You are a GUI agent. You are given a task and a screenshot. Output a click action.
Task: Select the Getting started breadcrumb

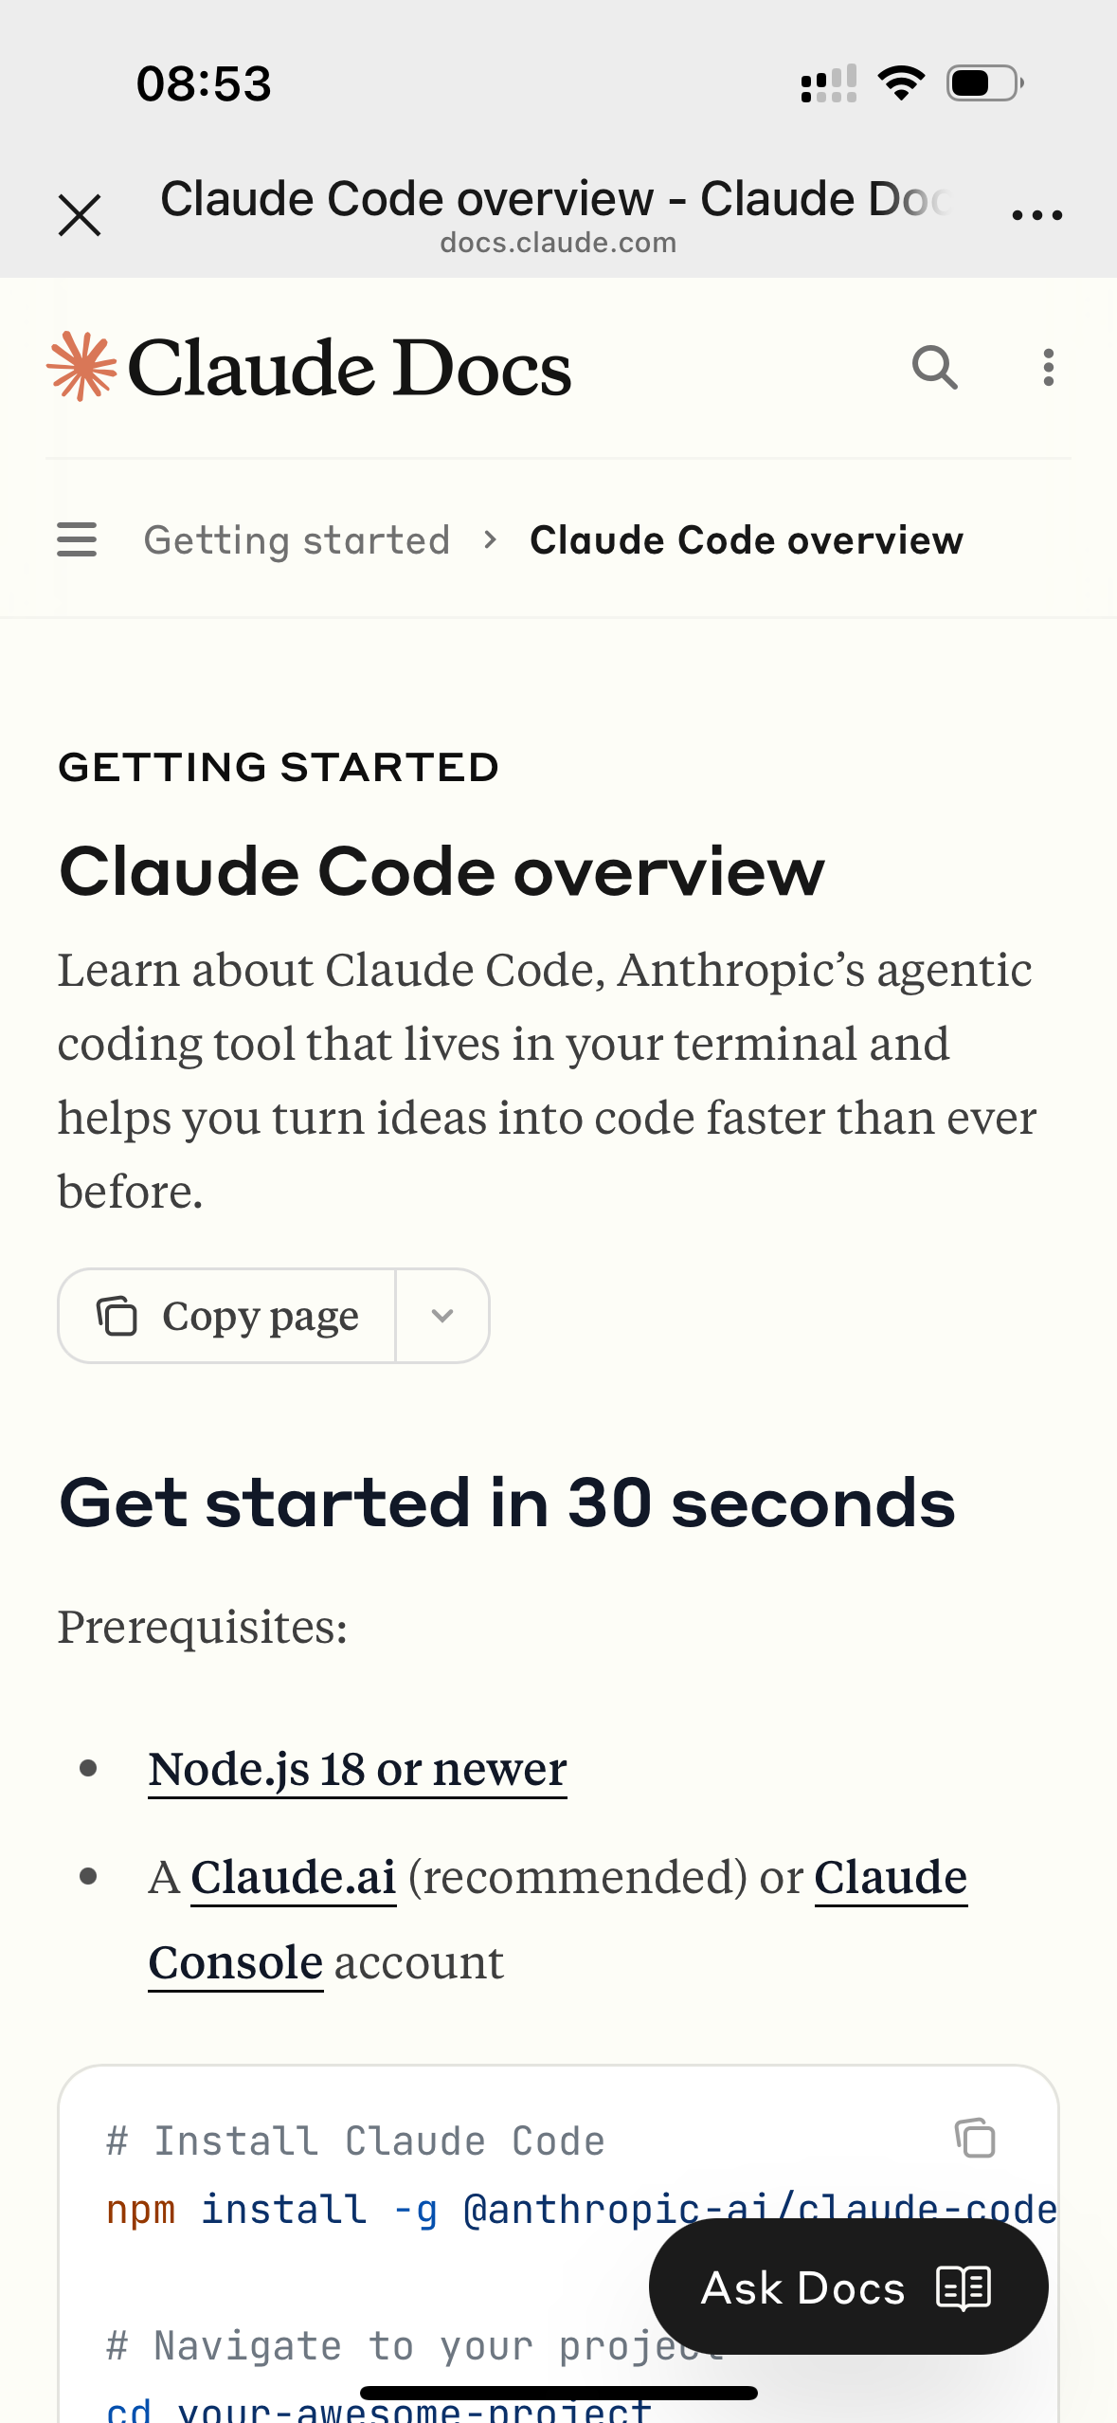297,540
